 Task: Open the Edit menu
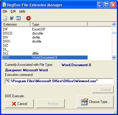(x=13, y=11)
